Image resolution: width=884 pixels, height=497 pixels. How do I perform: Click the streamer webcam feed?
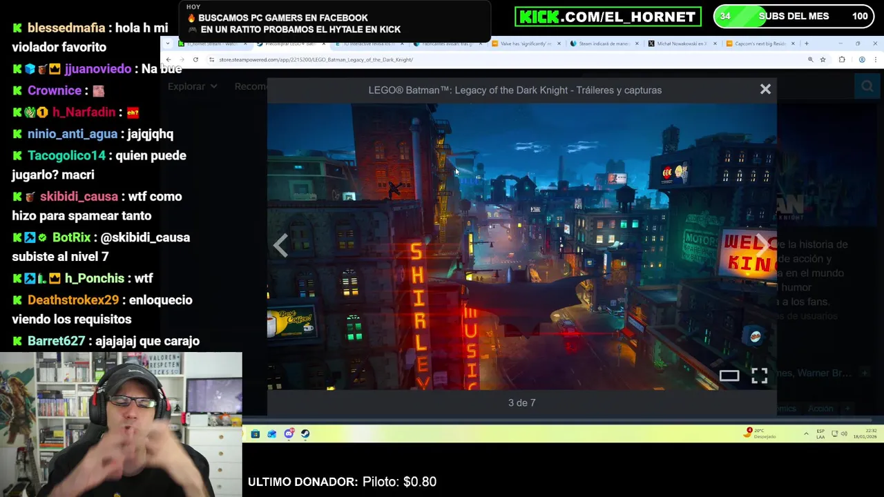pyautogui.click(x=121, y=425)
